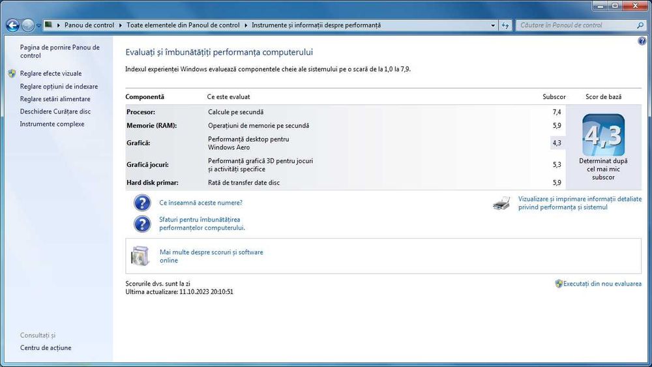Image resolution: width=652 pixels, height=367 pixels.
Task: Open Pagina de pornire Panou de control
Action: click(60, 51)
